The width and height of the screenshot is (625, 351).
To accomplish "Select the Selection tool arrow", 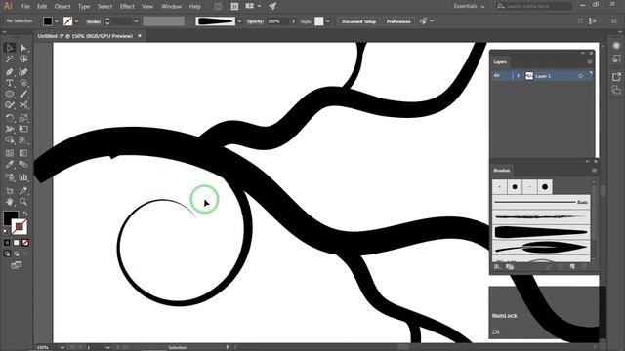I will [x=10, y=48].
